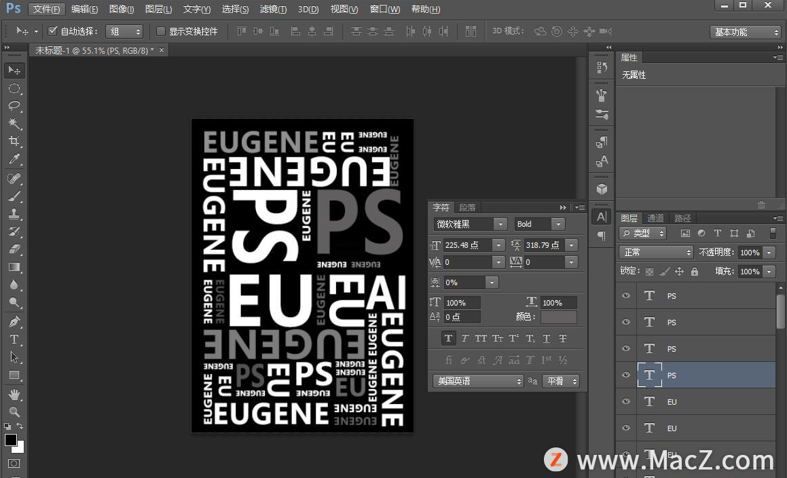Pick the Lasso tool
The height and width of the screenshot is (478, 787).
[14, 106]
